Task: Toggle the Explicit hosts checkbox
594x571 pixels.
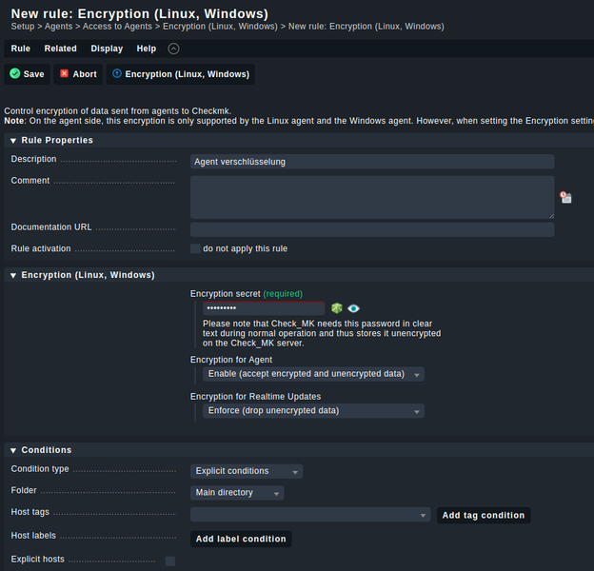Action: [x=170, y=561]
